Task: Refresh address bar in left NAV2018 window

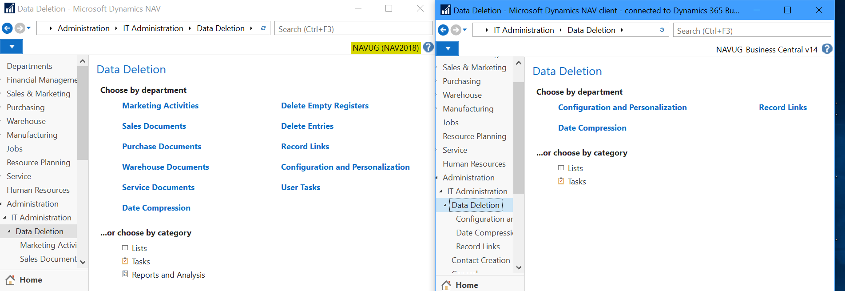Action: [263, 28]
